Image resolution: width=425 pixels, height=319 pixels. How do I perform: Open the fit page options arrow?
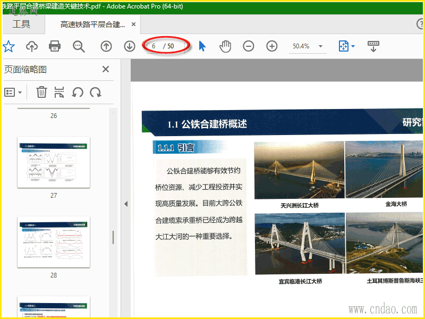353,46
